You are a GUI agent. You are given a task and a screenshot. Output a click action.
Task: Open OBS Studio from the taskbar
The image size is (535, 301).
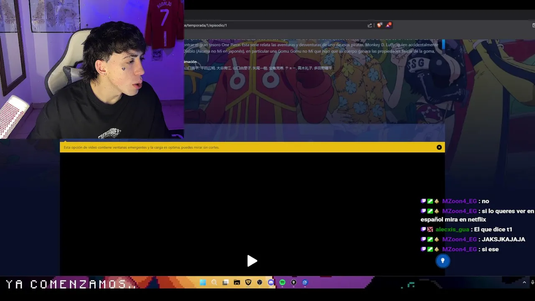(260, 283)
